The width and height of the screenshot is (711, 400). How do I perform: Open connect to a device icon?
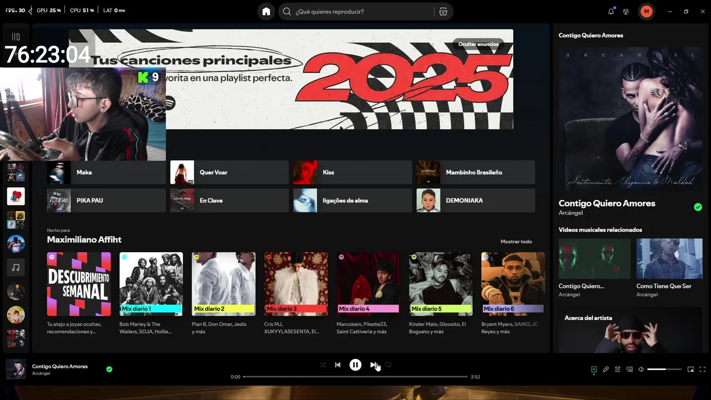pyautogui.click(x=629, y=369)
